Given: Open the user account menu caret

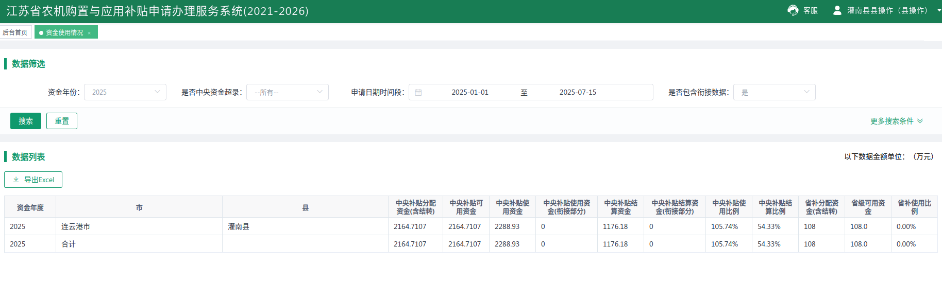Looking at the screenshot, I should (x=939, y=10).
